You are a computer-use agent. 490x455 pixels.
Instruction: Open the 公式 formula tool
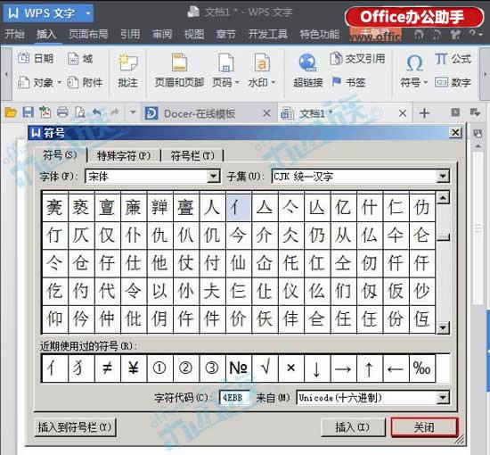[453, 59]
